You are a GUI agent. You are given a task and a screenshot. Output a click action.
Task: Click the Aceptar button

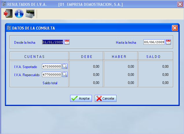(x=81, y=98)
